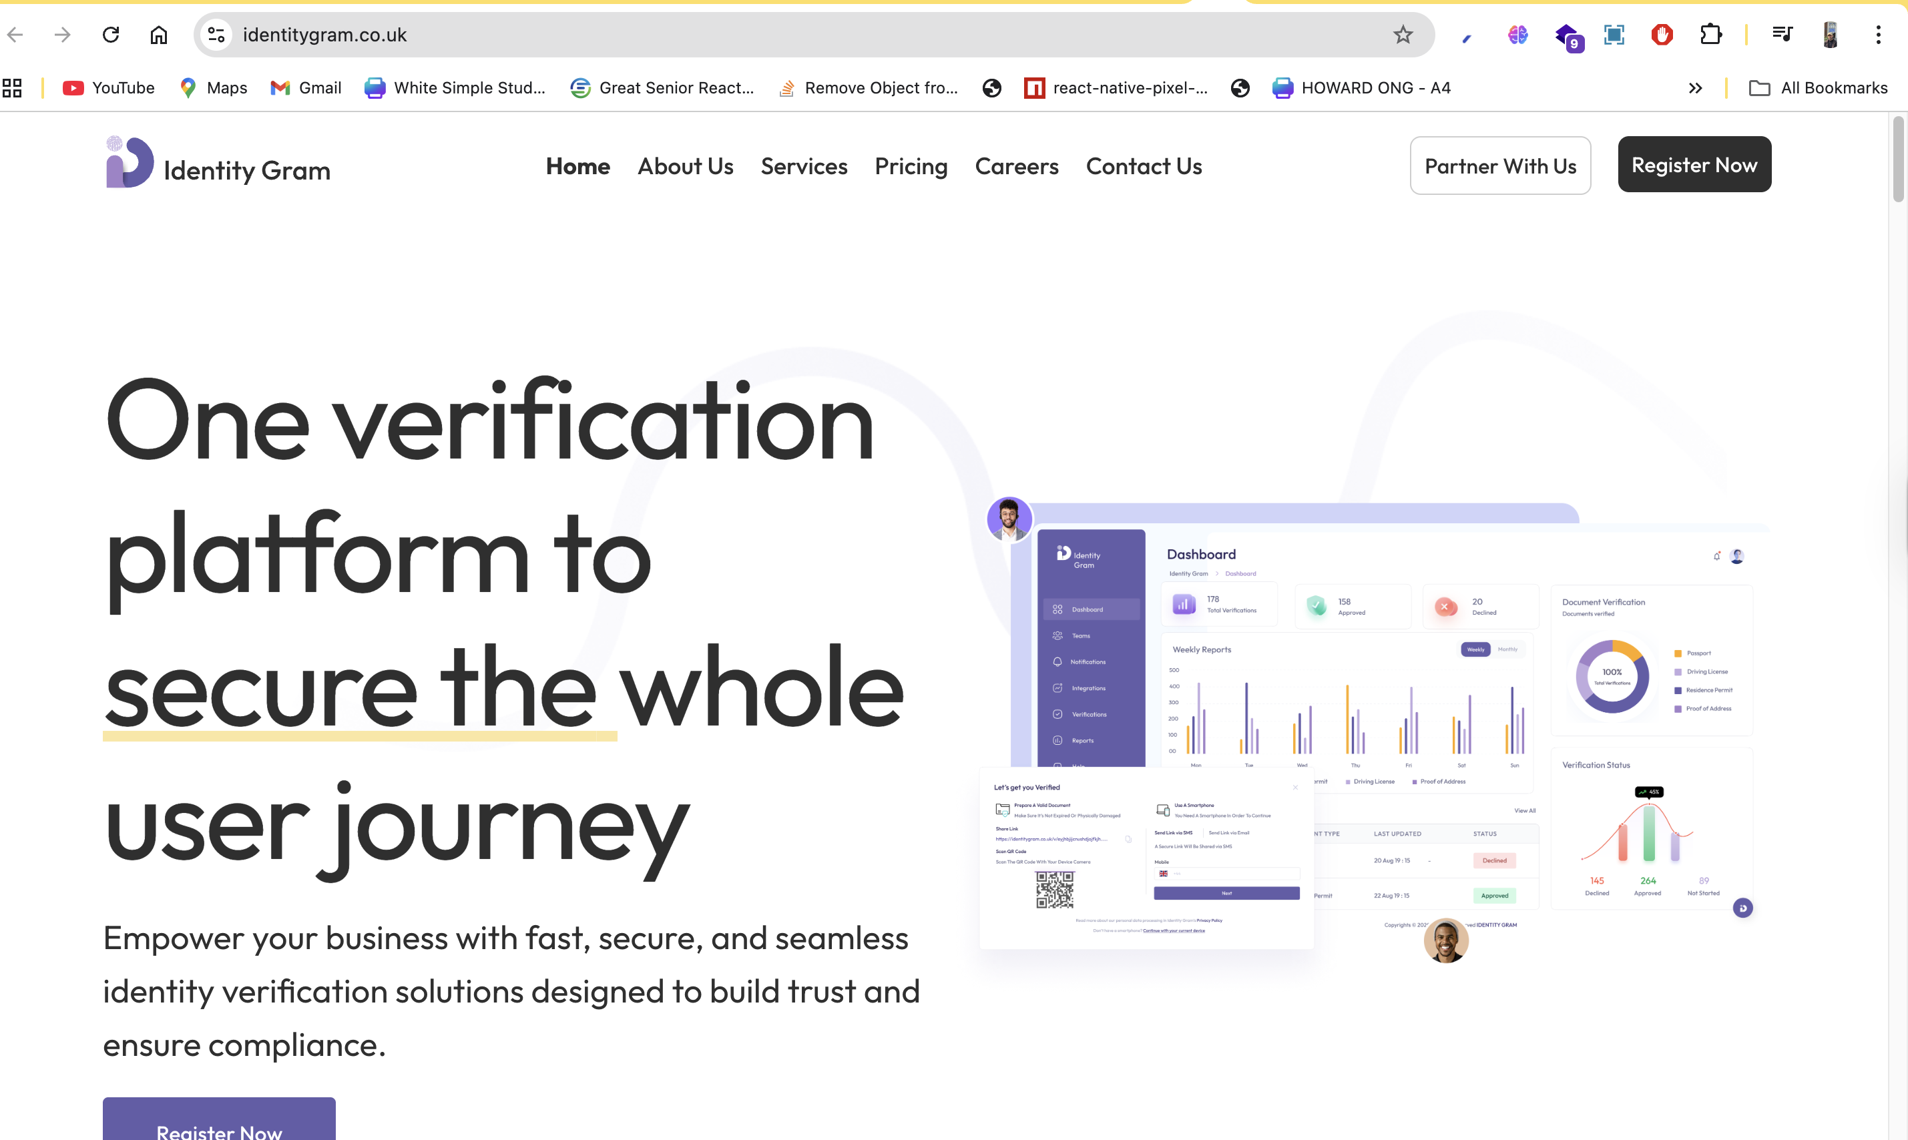The height and width of the screenshot is (1140, 1908).
Task: Click the red stop-hand adblock extension icon
Action: (1662, 35)
